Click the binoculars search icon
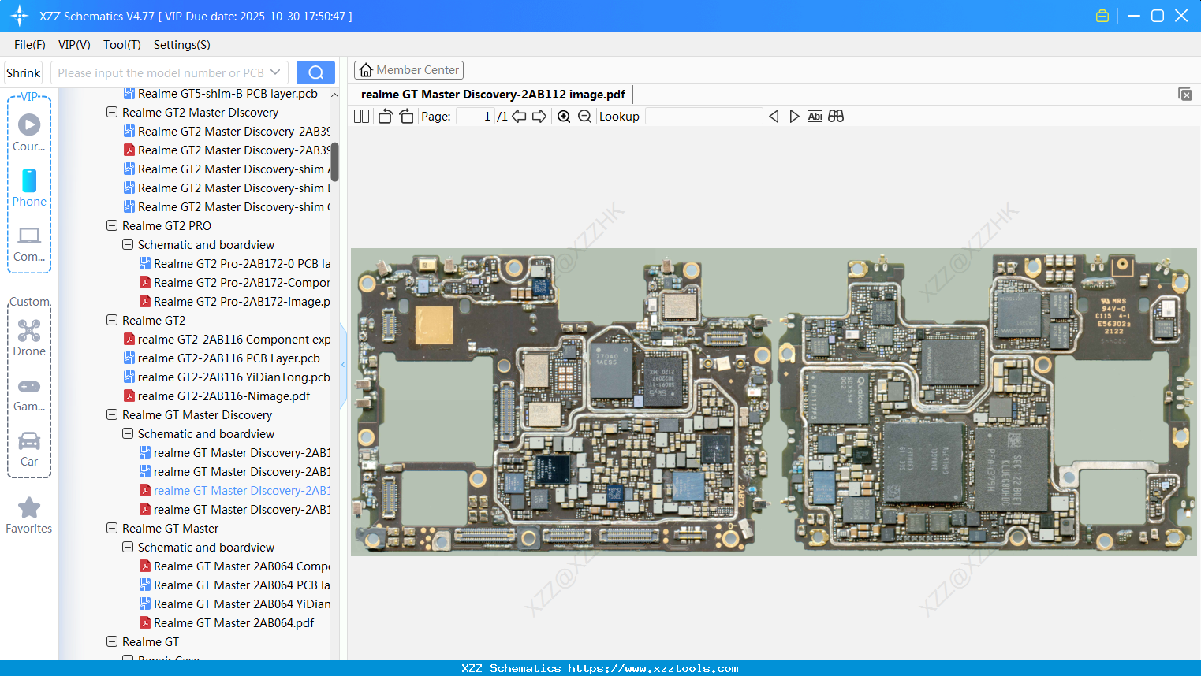Image resolution: width=1201 pixels, height=676 pixels. coord(836,117)
